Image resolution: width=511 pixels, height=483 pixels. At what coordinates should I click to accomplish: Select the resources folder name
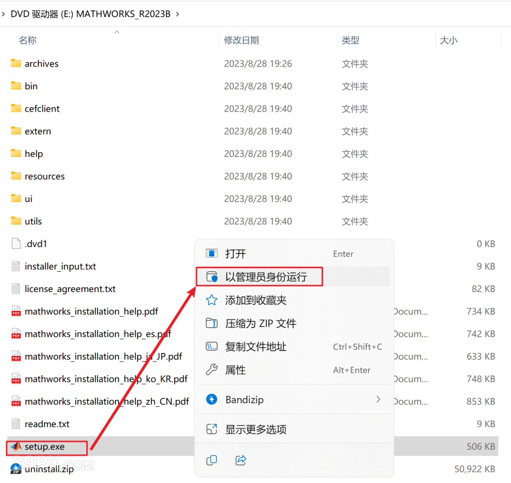[x=44, y=176]
